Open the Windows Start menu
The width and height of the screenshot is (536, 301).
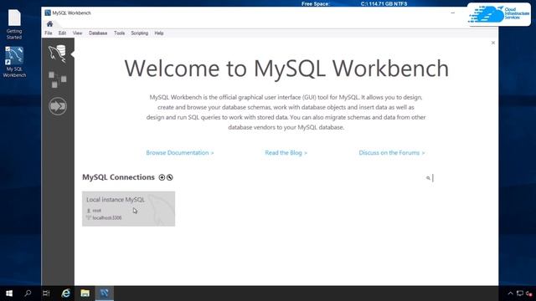pyautogui.click(x=9, y=293)
